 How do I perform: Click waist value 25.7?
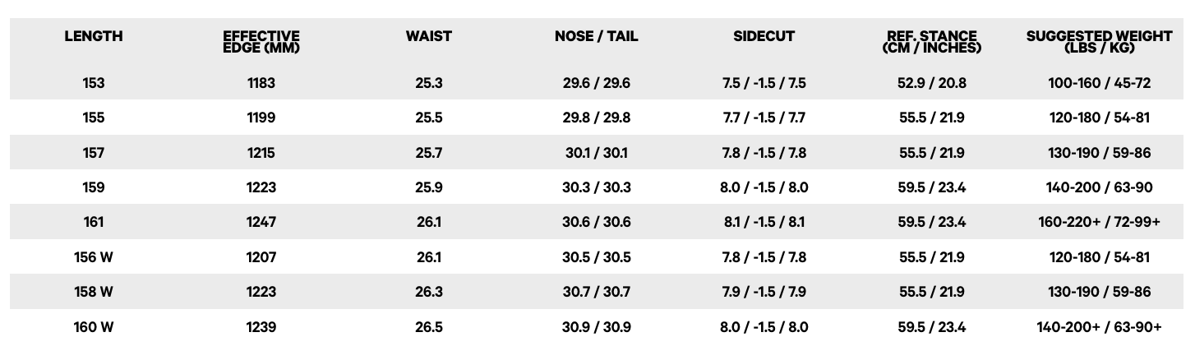point(429,153)
